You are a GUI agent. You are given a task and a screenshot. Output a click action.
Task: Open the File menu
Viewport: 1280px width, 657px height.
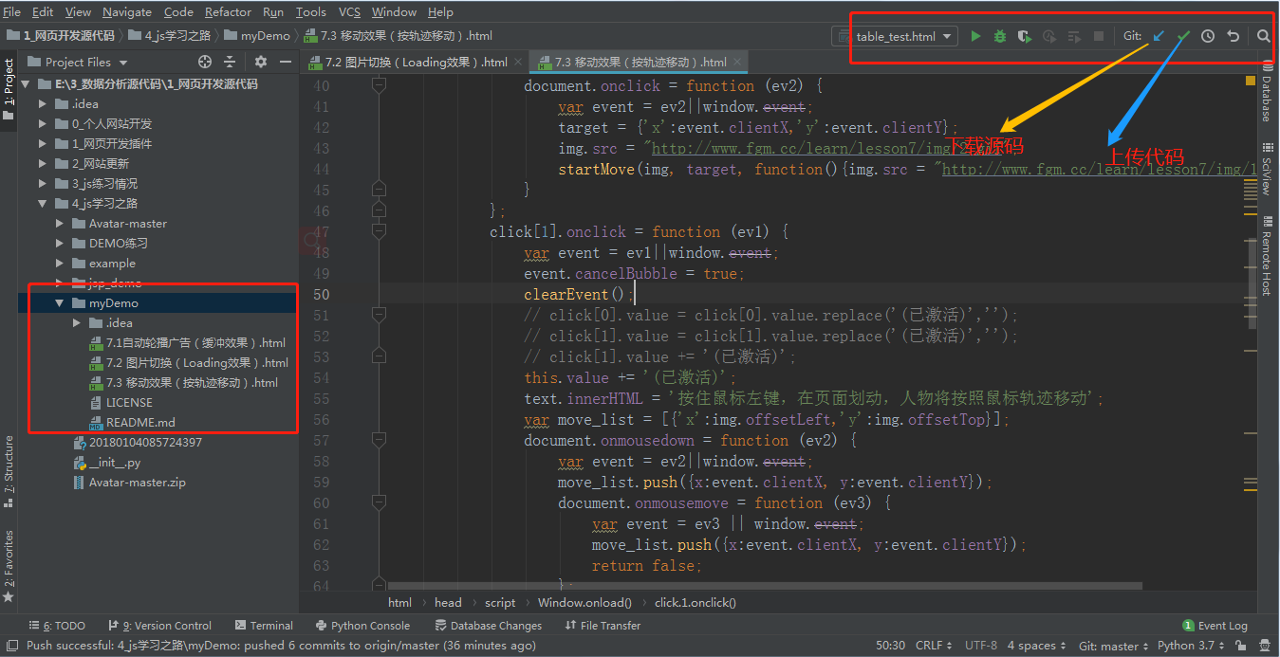(11, 12)
